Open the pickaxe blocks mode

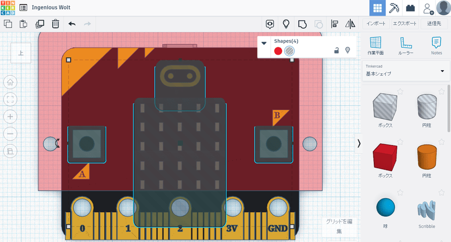(x=394, y=8)
